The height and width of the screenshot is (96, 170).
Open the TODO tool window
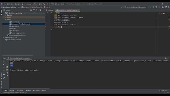coord(12,90)
